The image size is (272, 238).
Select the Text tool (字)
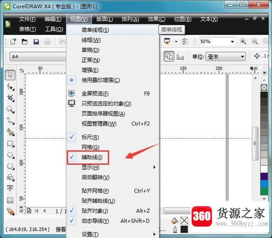[x=10, y=188]
